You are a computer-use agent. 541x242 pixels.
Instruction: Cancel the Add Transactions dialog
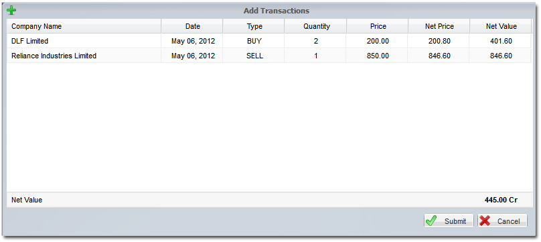coord(502,221)
